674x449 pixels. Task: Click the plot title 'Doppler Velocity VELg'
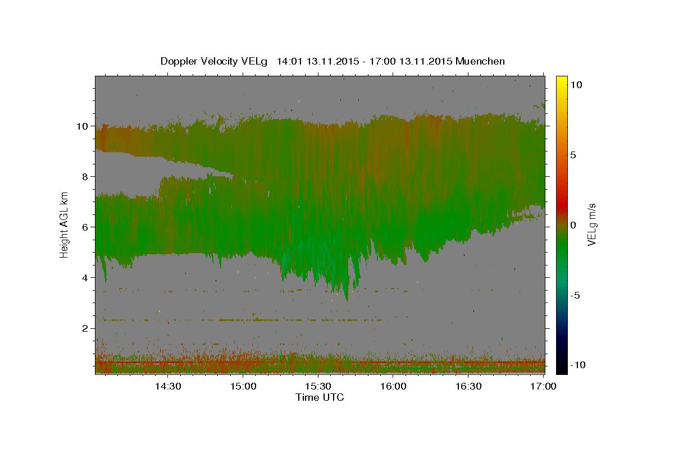pyautogui.click(x=215, y=61)
